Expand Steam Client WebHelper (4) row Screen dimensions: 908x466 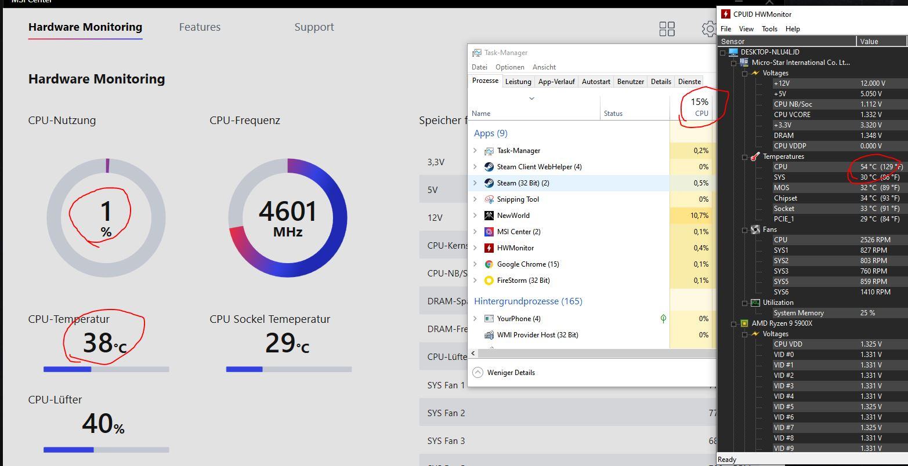coord(475,167)
